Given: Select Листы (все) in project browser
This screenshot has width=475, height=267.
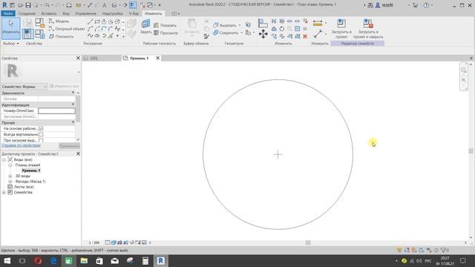Looking at the screenshot, I should coord(24,187).
